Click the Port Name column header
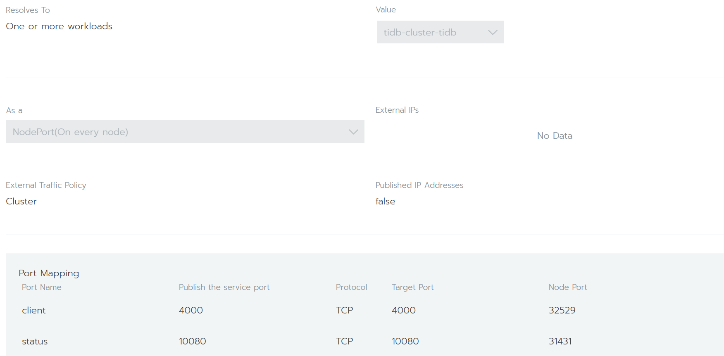This screenshot has height=356, width=724. pos(42,287)
